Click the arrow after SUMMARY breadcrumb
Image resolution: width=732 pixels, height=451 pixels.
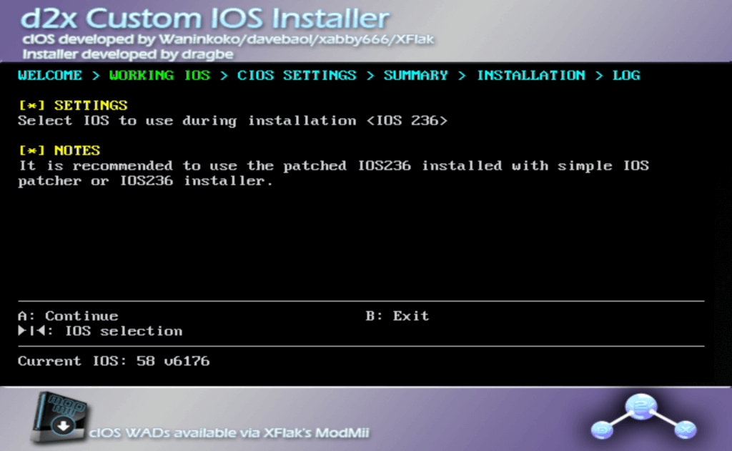[462, 76]
